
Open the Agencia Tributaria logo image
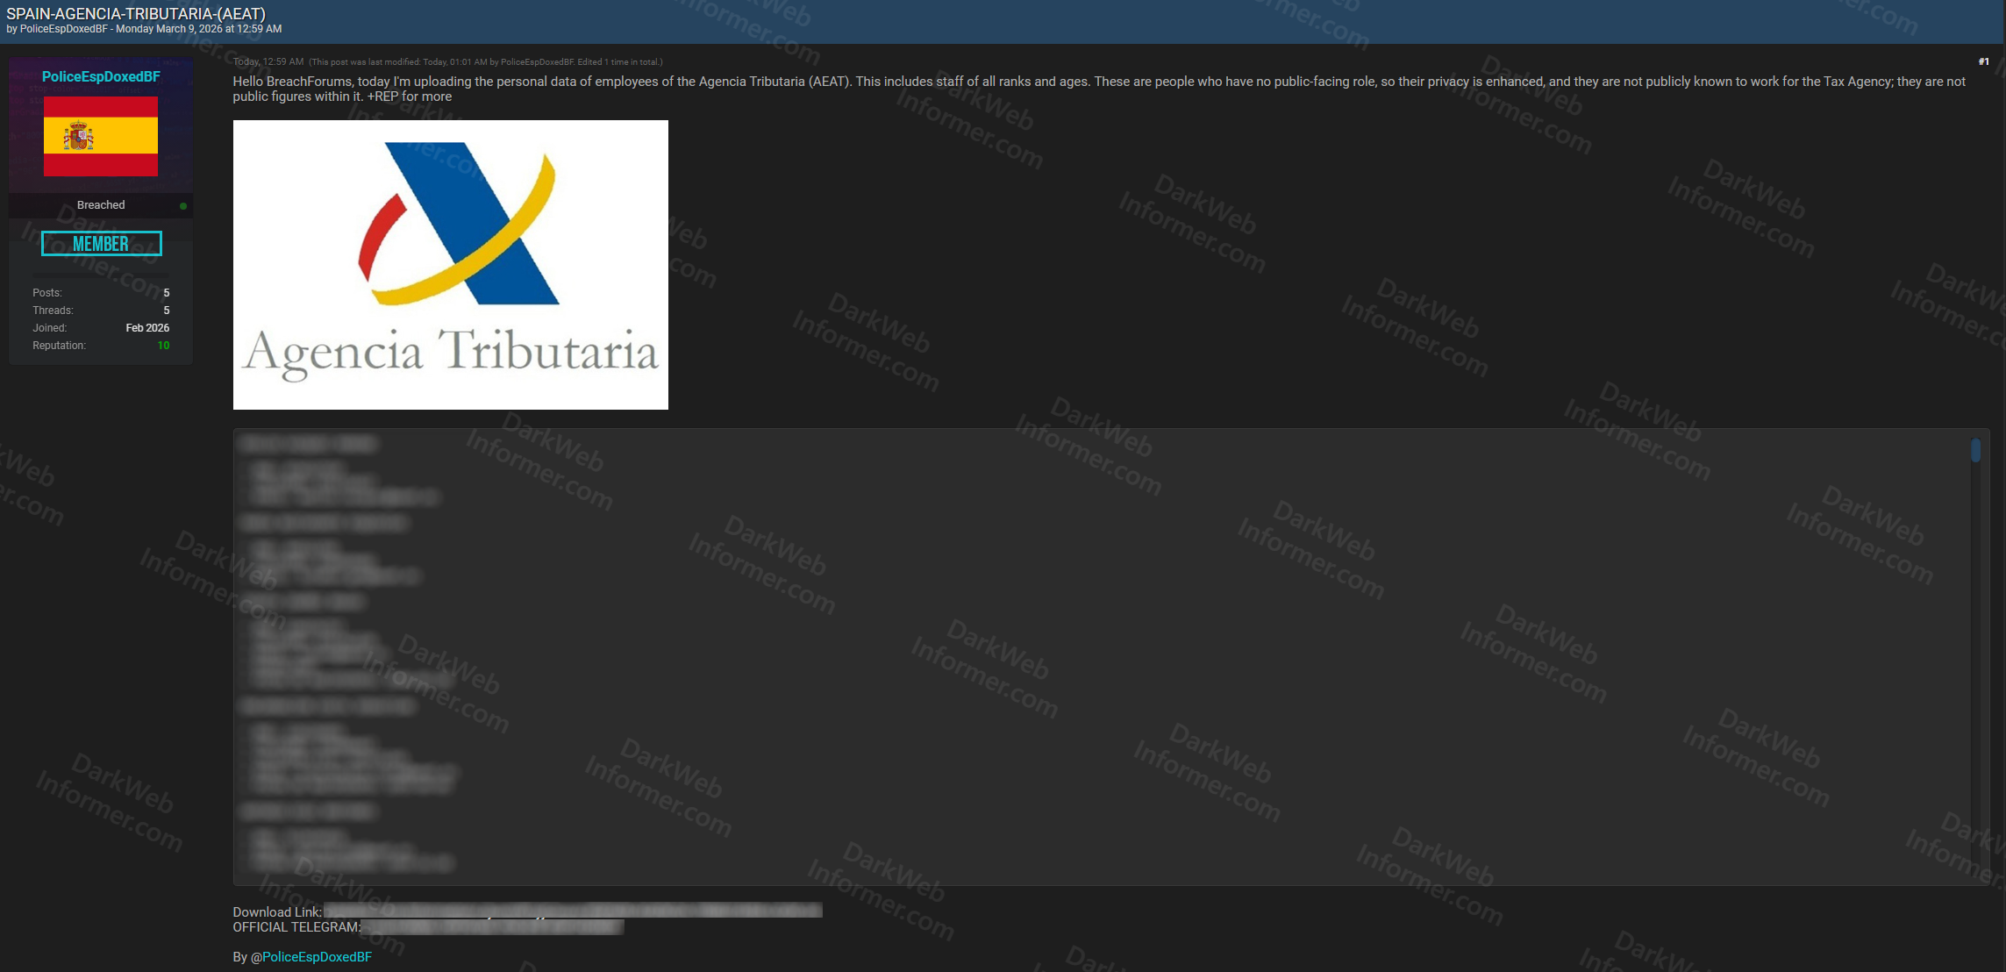click(450, 264)
